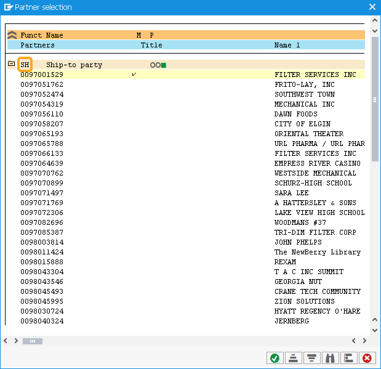Screen dimensions: 381x369
Task: Click the name 'HYATT REGENCY O'HARE'
Action: pyautogui.click(x=318, y=311)
